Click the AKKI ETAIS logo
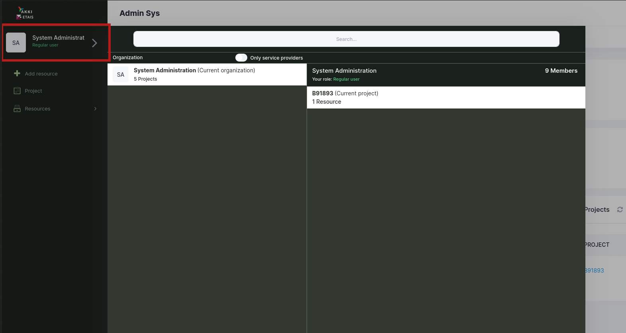 (x=25, y=14)
